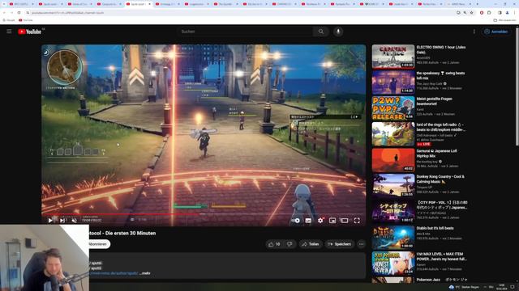Open the speakeasy swing beats lofi mix title
The width and height of the screenshot is (519, 291).
(x=440, y=75)
